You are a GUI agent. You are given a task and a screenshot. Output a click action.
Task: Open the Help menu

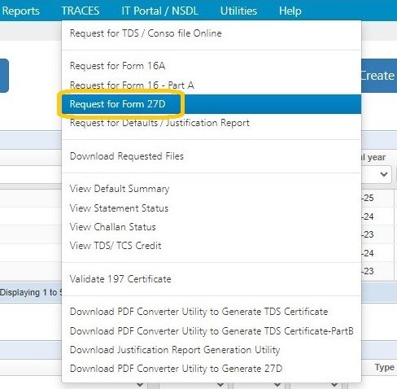point(290,11)
